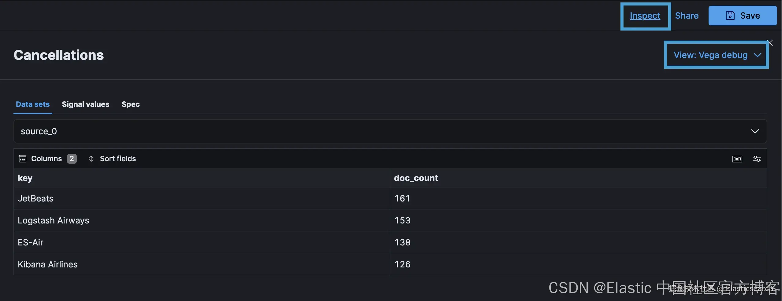Click the Inspect link
Screen dimensions: 782x301
[645, 16]
